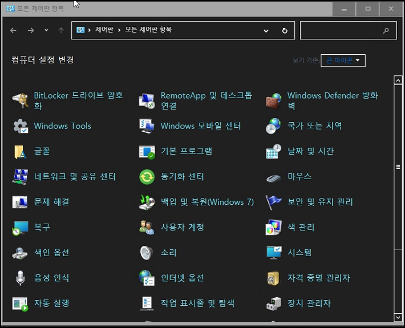Image resolution: width=405 pixels, height=328 pixels.
Task: Open the 소리 text link
Action: click(169, 253)
